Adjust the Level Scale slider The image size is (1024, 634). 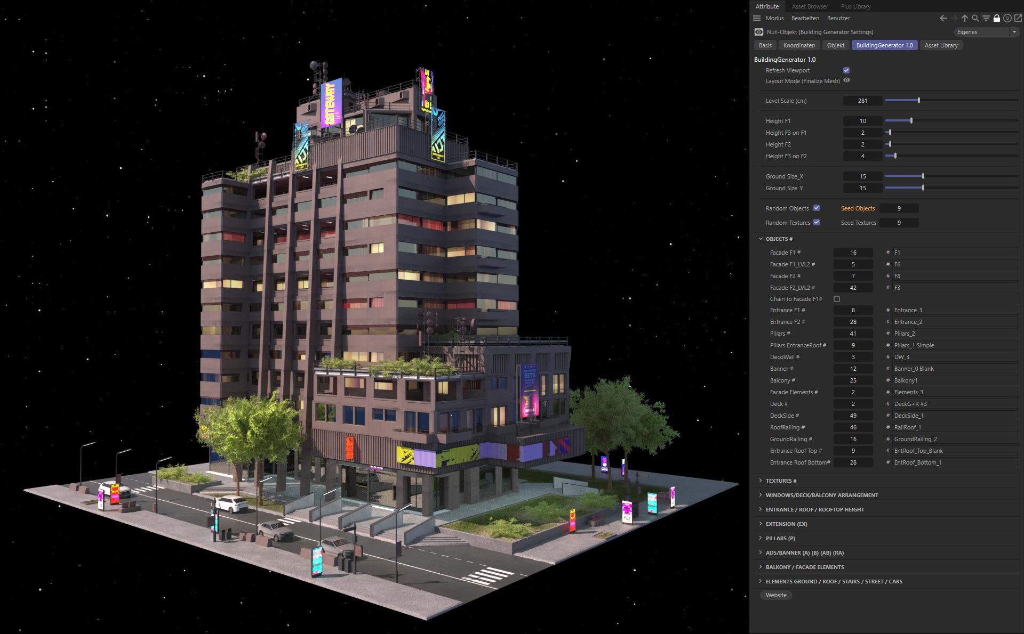tap(918, 100)
